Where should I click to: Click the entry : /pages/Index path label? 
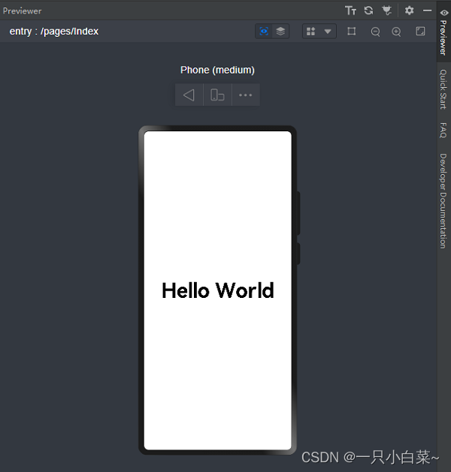54,32
